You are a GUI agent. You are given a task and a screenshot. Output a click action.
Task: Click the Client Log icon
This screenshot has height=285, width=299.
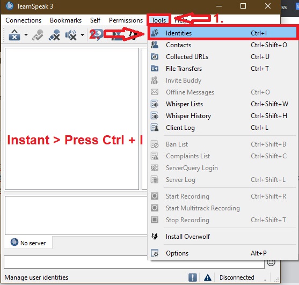155,128
